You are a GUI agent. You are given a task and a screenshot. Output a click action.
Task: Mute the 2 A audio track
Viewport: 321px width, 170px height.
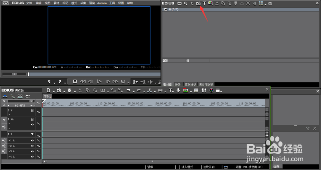[32, 146]
